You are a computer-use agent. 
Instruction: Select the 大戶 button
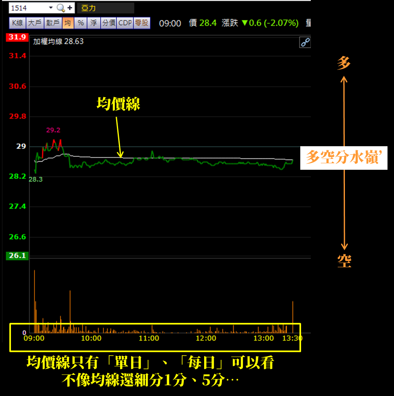coord(35,23)
